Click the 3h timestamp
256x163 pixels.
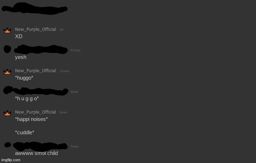[61, 30]
